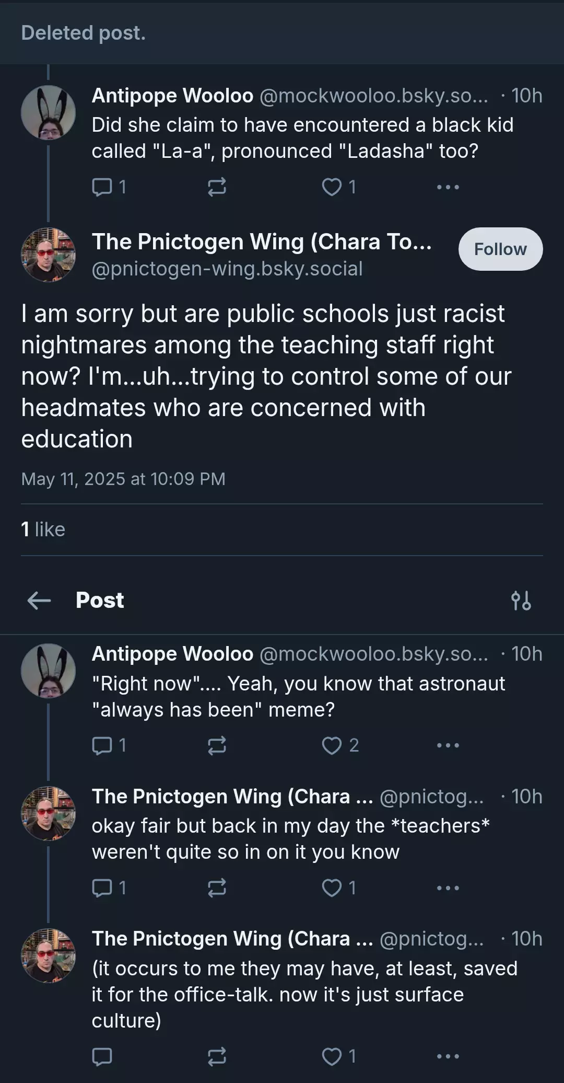Open the @pnictogen-wing.bsky.social handle link
Image resolution: width=564 pixels, height=1083 pixels.
227,269
